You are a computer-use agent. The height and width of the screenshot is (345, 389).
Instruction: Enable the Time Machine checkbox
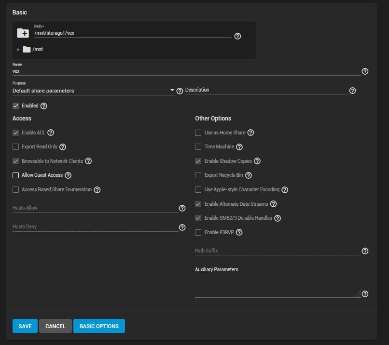click(x=198, y=147)
